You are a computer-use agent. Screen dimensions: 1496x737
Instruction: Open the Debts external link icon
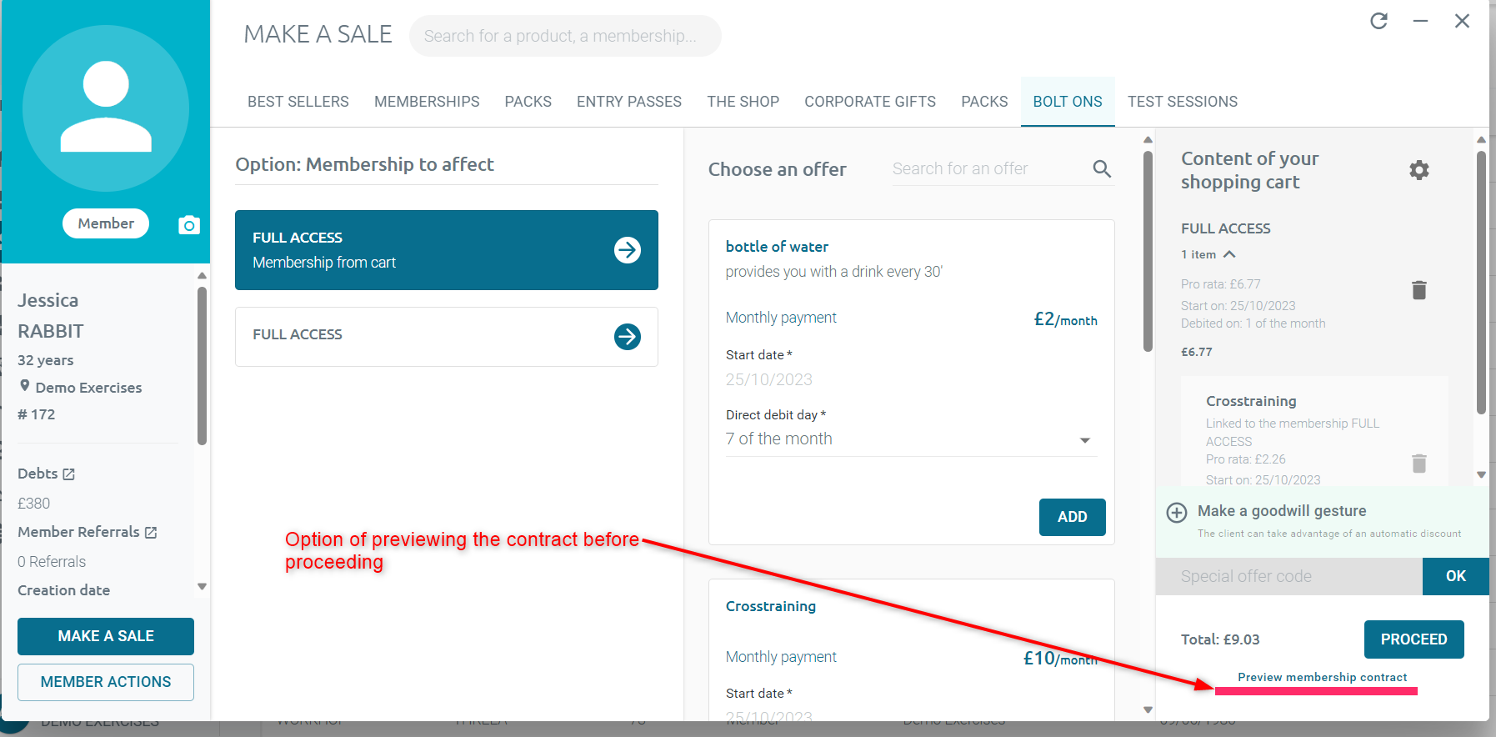pos(68,474)
